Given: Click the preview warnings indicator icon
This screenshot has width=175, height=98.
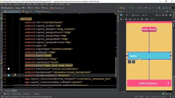Looking at the screenshot, I should coord(170,15).
